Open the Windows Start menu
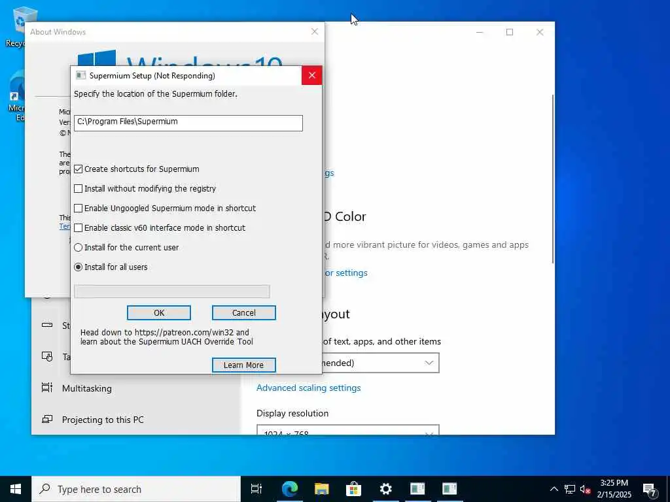670x502 pixels. pos(16,489)
